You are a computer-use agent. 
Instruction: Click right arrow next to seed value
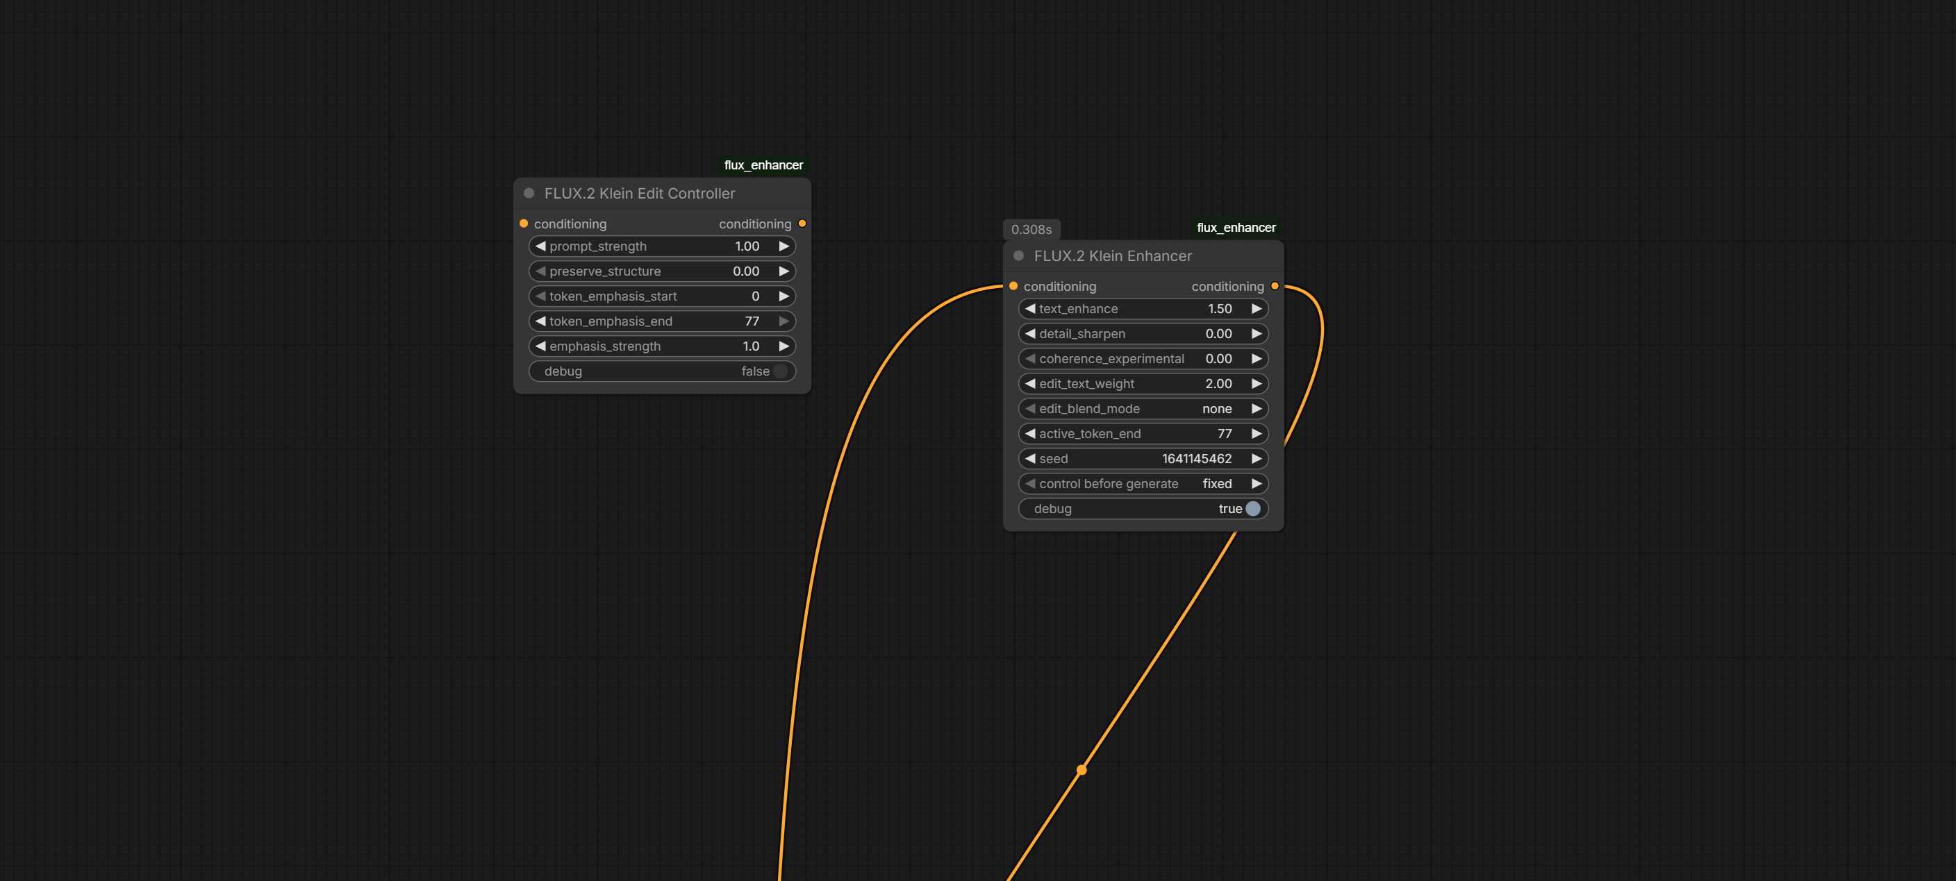tap(1256, 458)
